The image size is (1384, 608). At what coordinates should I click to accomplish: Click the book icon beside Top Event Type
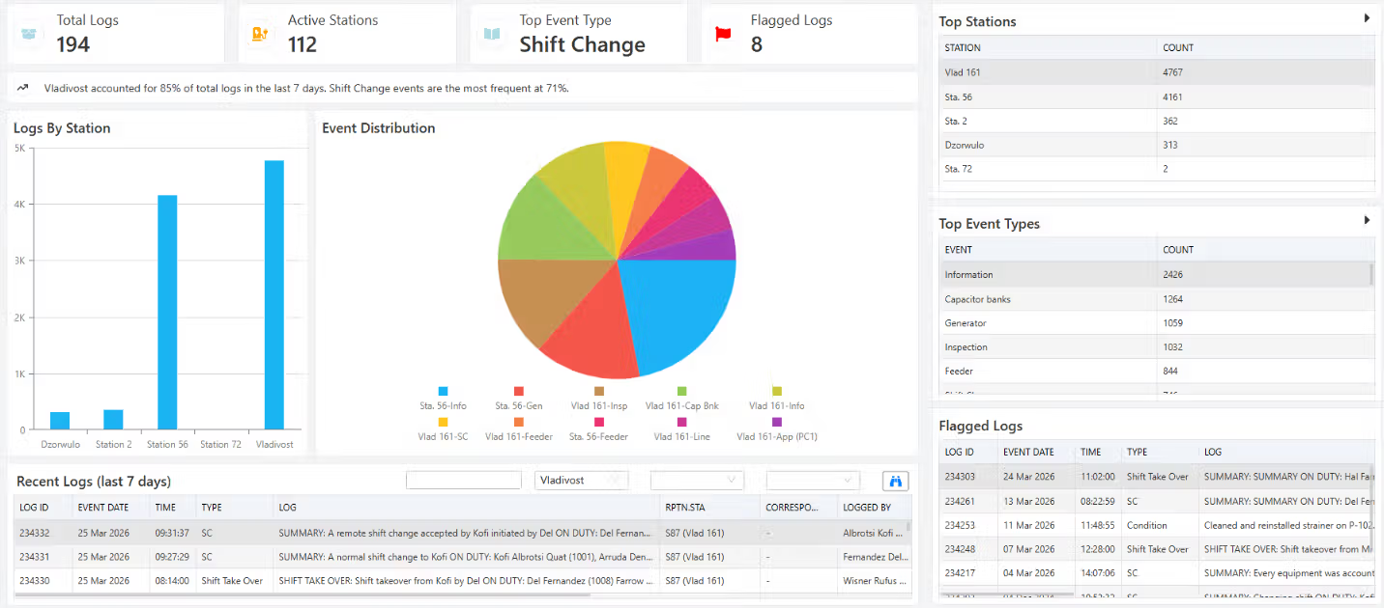[x=492, y=34]
